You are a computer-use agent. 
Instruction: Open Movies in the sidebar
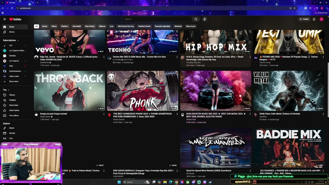[x=14, y=133]
